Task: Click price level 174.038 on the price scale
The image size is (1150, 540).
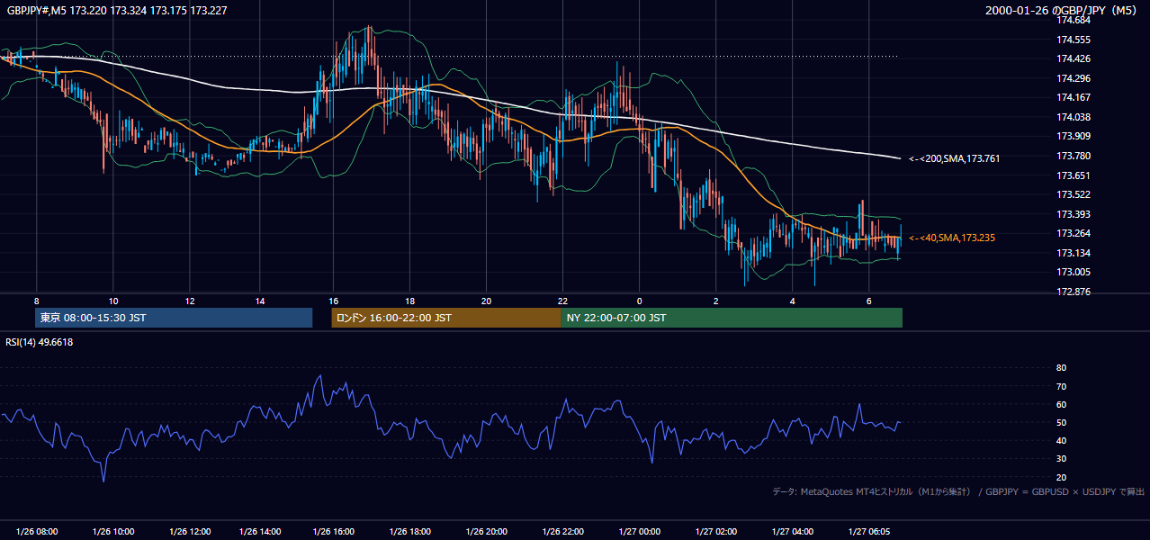Action: point(1074,117)
